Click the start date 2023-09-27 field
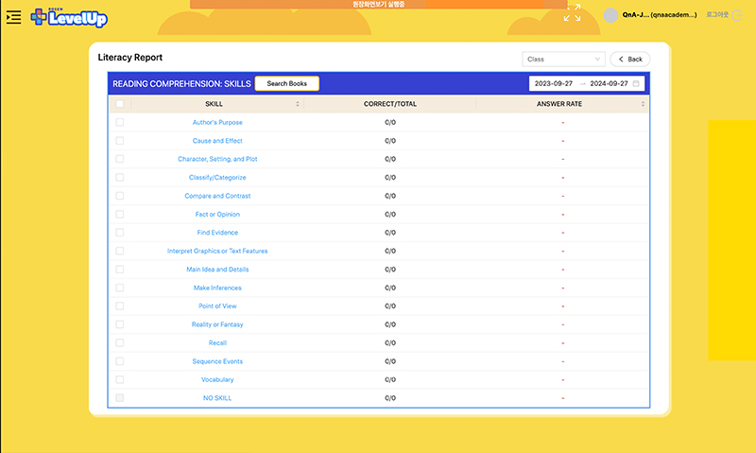756x453 pixels. click(555, 84)
